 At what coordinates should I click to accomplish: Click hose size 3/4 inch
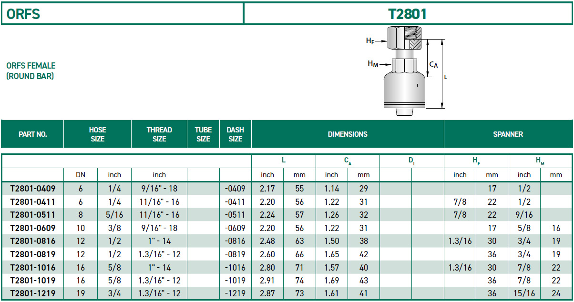[114, 293]
